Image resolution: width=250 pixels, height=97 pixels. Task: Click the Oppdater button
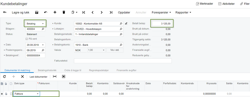pyautogui.click(x=124, y=12)
